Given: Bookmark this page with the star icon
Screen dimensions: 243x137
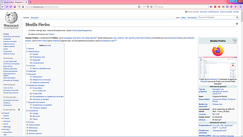Looking at the screenshot, I should (151, 7).
